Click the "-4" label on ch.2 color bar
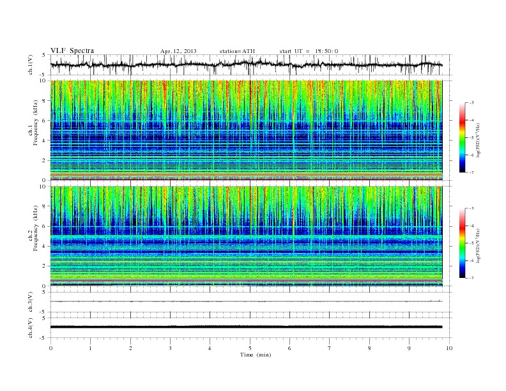The width and height of the screenshot is (506, 391). [471, 226]
